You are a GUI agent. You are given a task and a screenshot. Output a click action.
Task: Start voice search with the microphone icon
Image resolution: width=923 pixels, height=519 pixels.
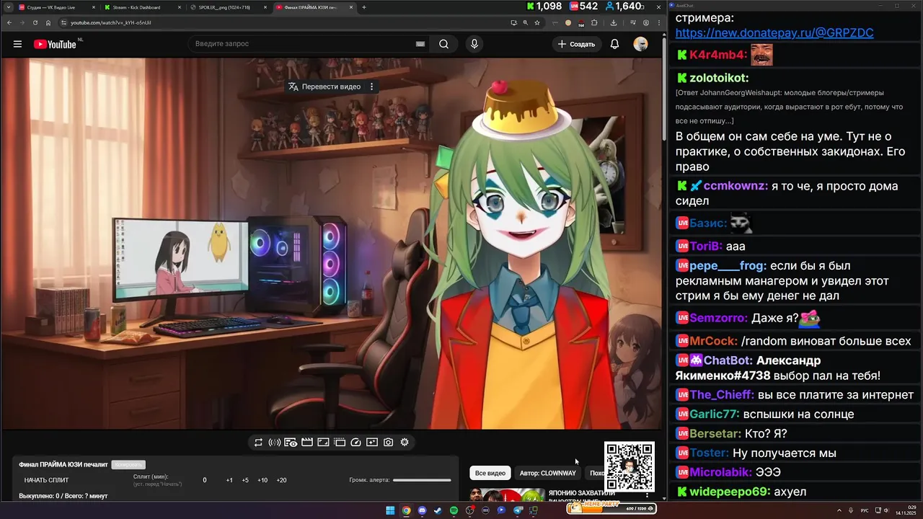tap(474, 44)
